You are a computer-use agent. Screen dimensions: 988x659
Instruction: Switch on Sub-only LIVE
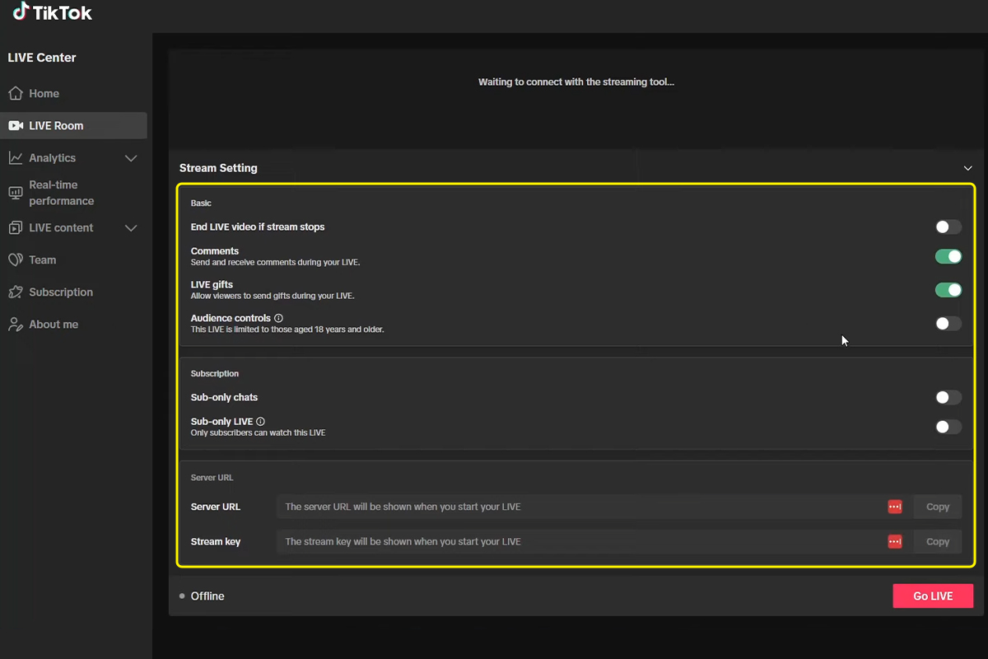click(x=948, y=427)
